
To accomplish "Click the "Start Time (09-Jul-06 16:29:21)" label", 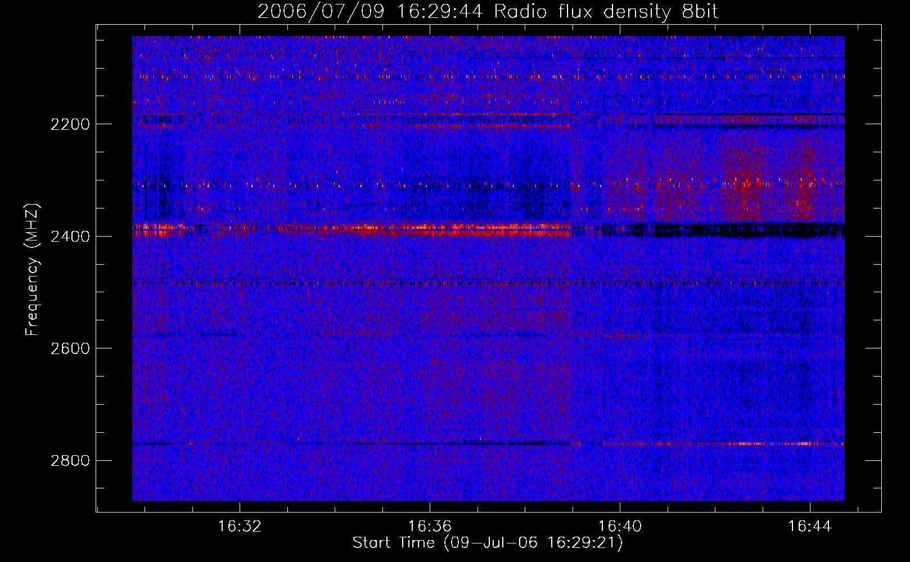I will coord(488,543).
